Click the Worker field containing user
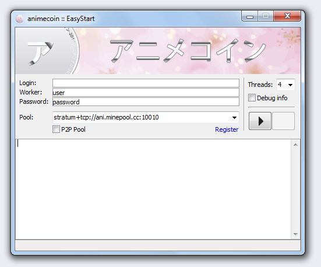This screenshot has height=267, width=321. (146, 93)
